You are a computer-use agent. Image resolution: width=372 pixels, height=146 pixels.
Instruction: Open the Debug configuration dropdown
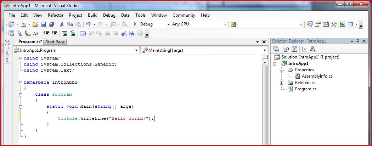(x=168, y=24)
